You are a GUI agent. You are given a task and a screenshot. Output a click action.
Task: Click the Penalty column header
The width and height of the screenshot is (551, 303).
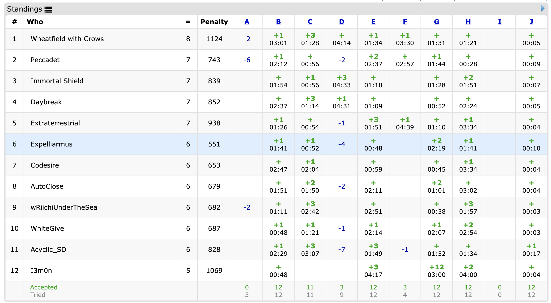pyautogui.click(x=214, y=22)
